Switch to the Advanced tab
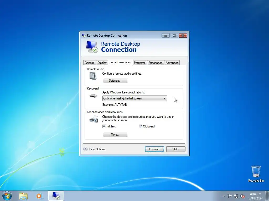269x201 pixels. (172, 63)
